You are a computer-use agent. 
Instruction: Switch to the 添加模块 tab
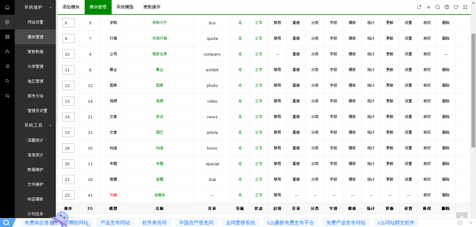71,7
